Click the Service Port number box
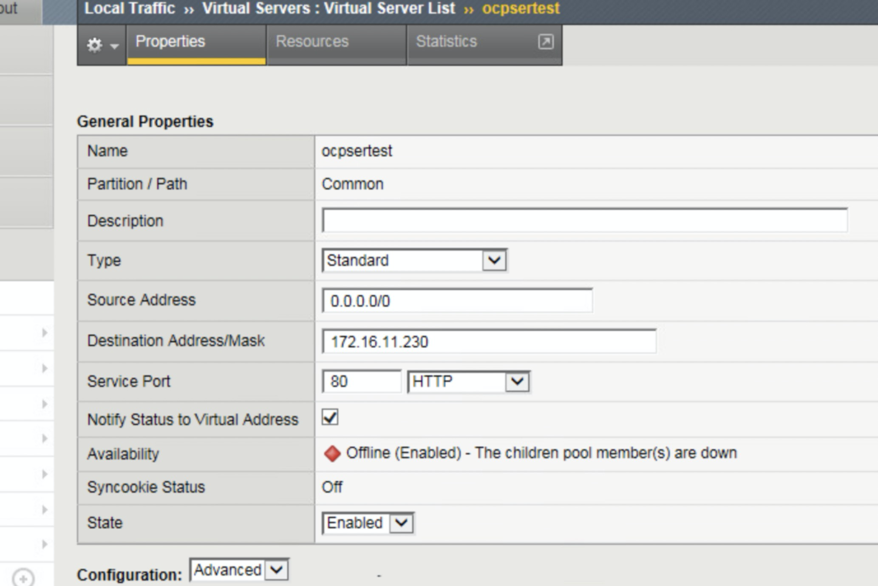 [361, 382]
